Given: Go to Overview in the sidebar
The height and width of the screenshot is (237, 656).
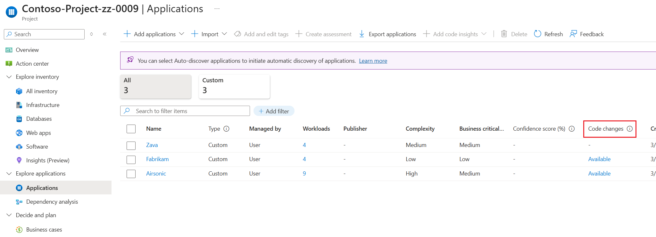Looking at the screenshot, I should point(27,50).
